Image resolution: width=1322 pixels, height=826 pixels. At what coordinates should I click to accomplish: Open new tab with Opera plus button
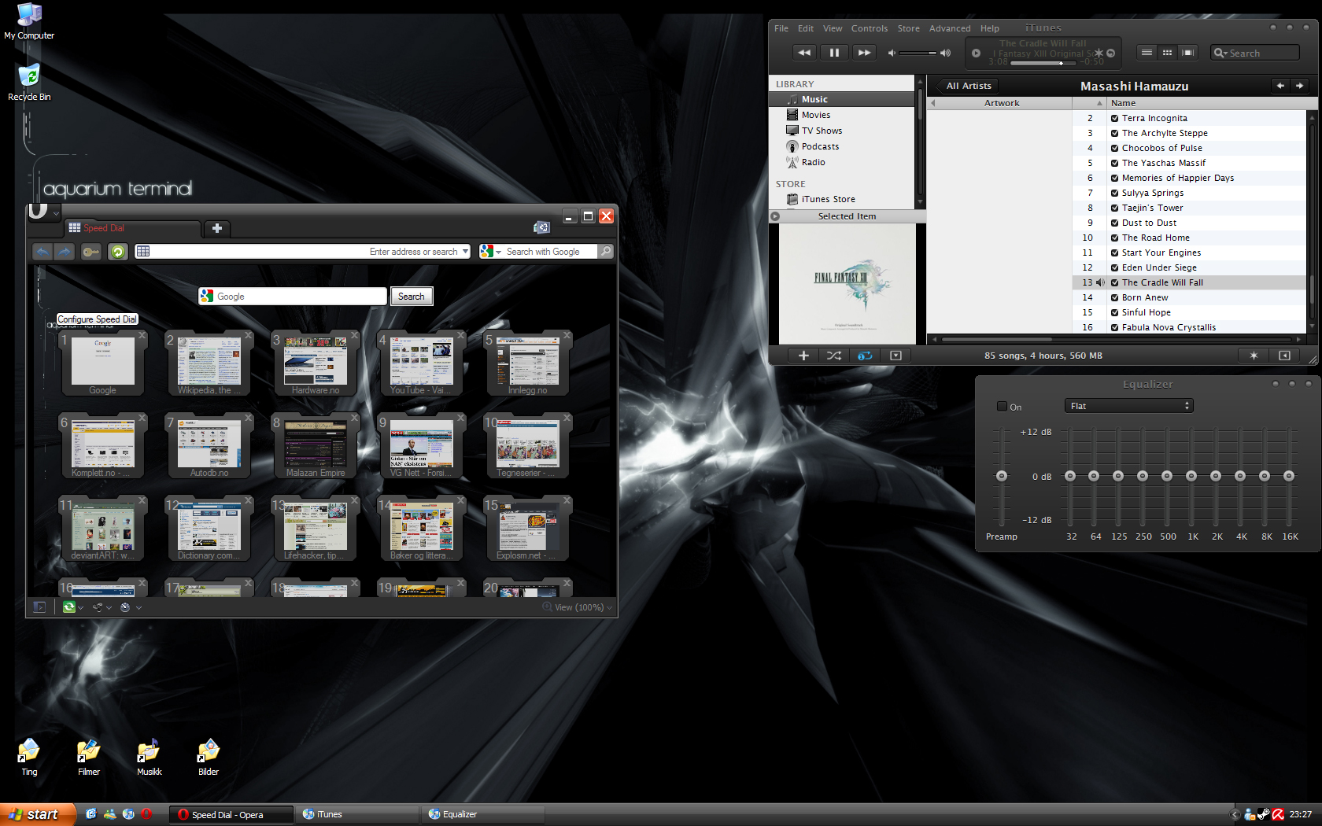pos(217,228)
